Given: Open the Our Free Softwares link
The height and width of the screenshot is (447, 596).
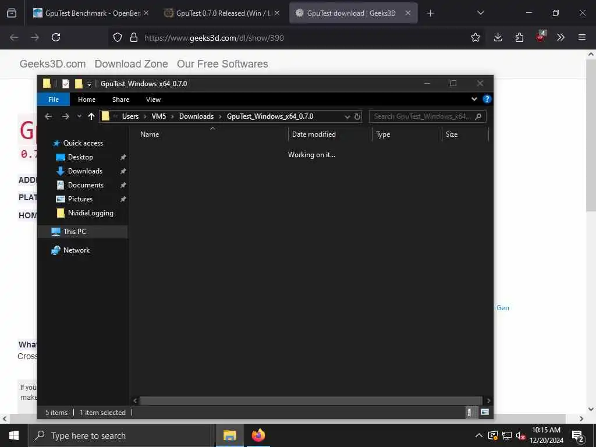Looking at the screenshot, I should 222,64.
